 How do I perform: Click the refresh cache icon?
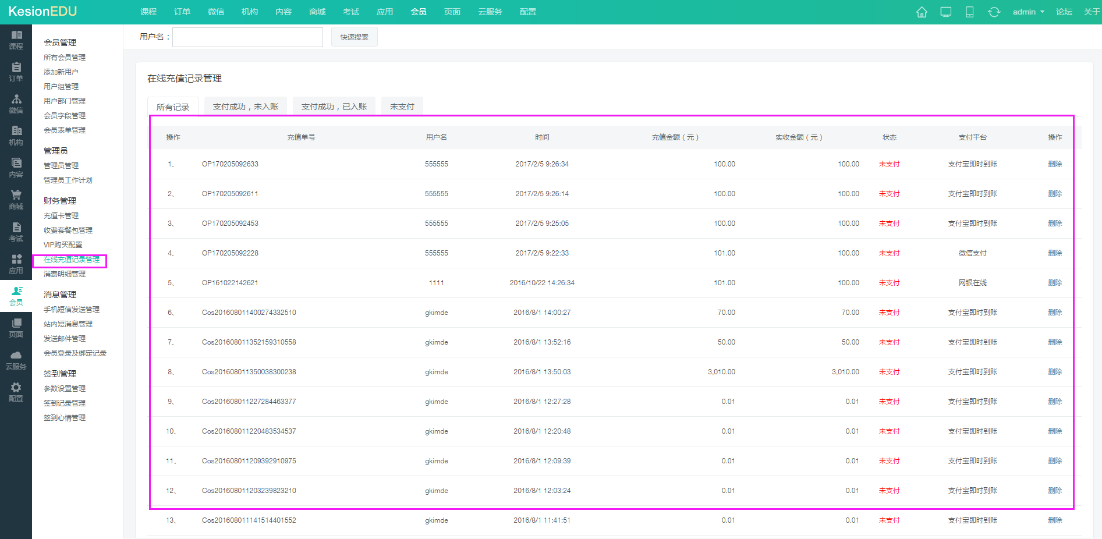[994, 12]
